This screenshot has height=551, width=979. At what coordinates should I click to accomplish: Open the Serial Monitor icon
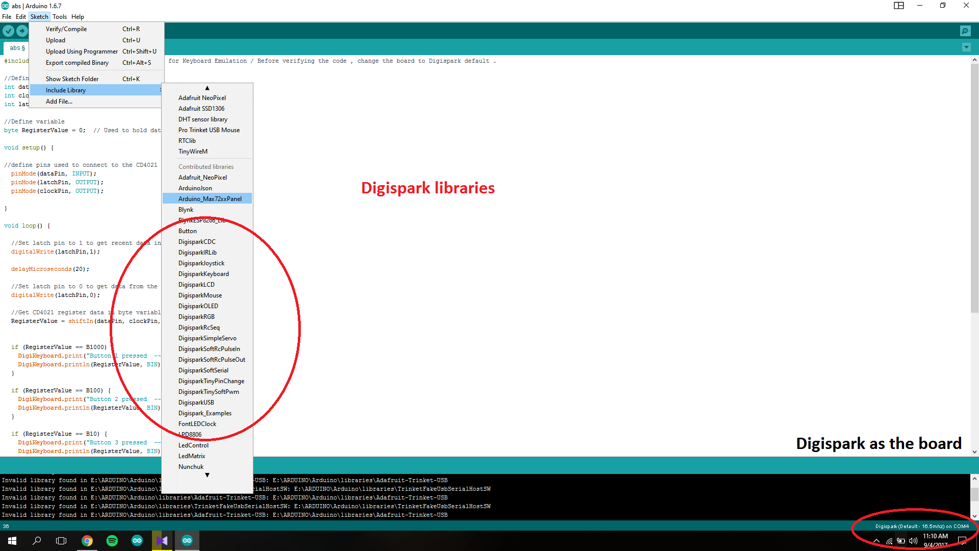coord(965,31)
